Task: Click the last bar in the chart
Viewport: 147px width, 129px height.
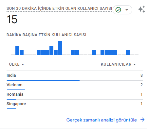Action: [128, 53]
